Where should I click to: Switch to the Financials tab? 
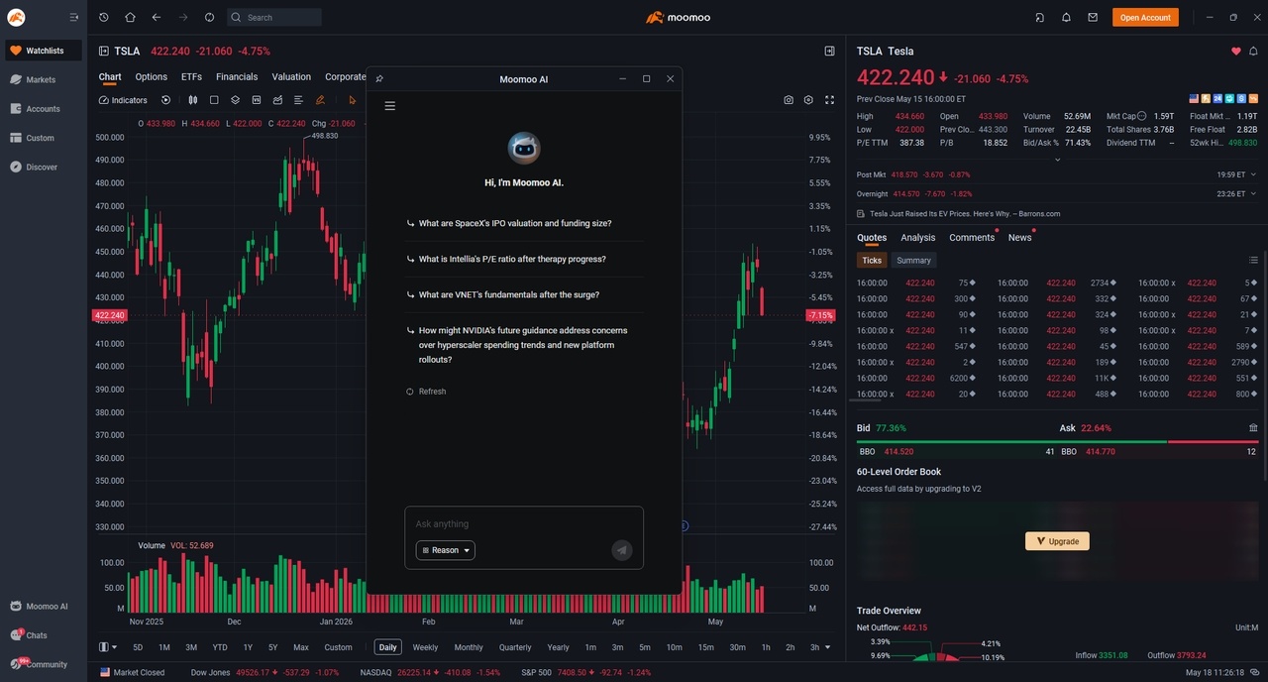[x=237, y=77]
